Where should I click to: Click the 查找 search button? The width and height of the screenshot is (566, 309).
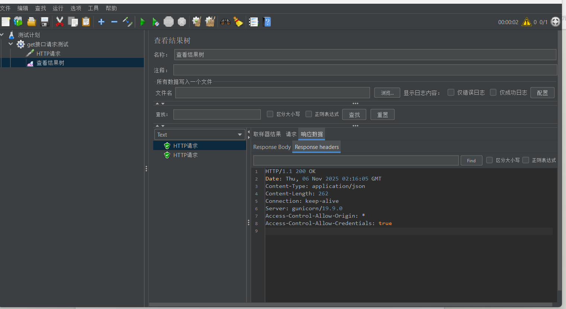[354, 115]
